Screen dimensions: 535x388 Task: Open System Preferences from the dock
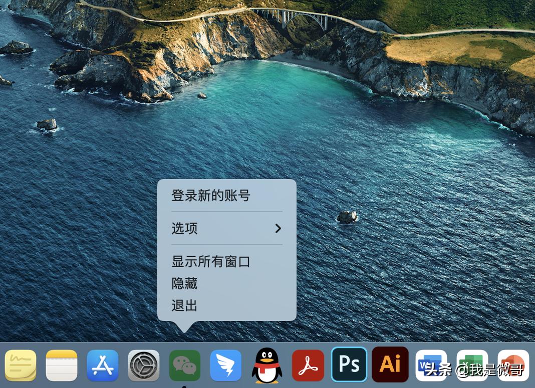[144, 365]
